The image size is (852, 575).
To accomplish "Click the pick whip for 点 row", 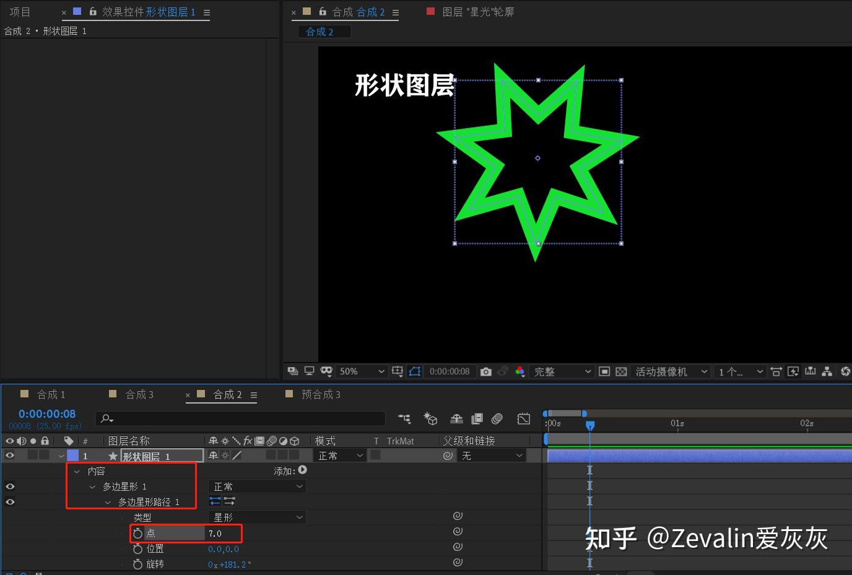I will pyautogui.click(x=458, y=531).
